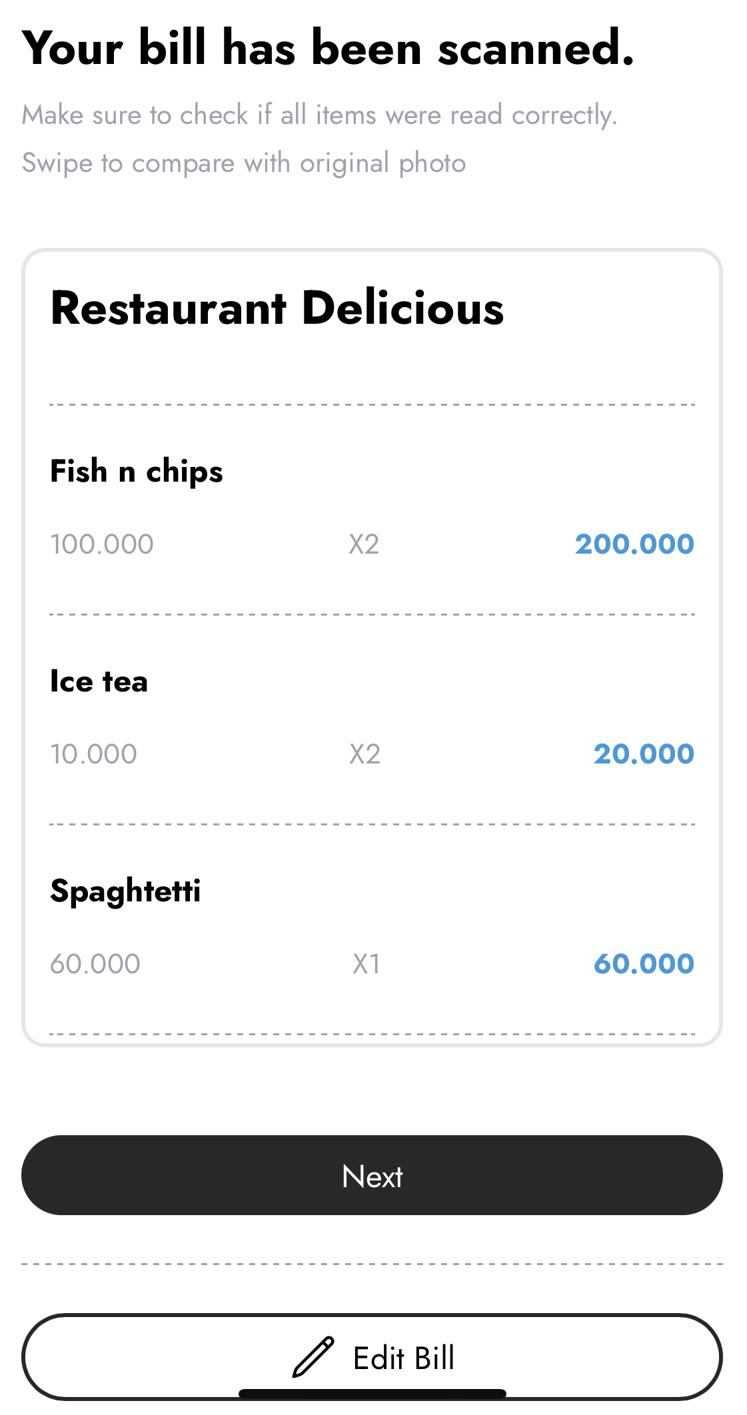This screenshot has width=747, height=1415.
Task: Tap the X1 quantity for Spaghtetti
Action: coord(366,964)
